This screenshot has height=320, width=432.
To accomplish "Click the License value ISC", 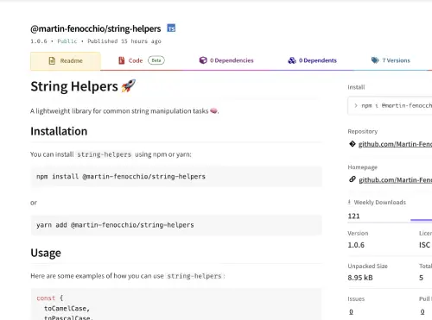I will pyautogui.click(x=424, y=245).
